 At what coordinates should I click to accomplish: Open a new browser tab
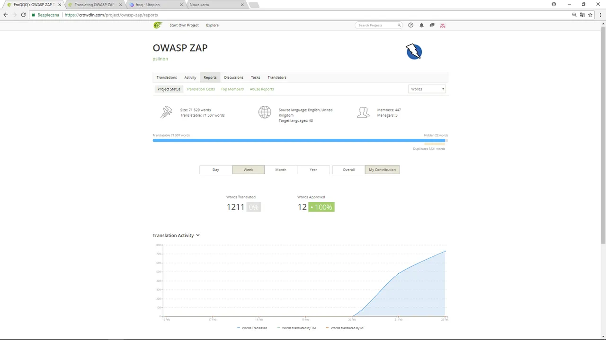point(254,5)
